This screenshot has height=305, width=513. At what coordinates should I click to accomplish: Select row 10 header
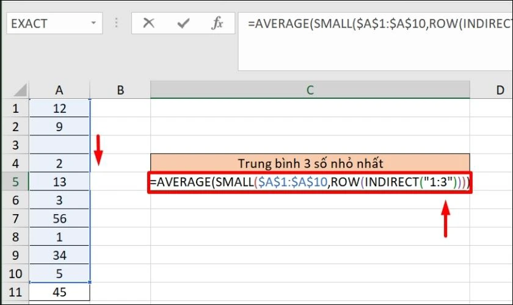[15, 273]
